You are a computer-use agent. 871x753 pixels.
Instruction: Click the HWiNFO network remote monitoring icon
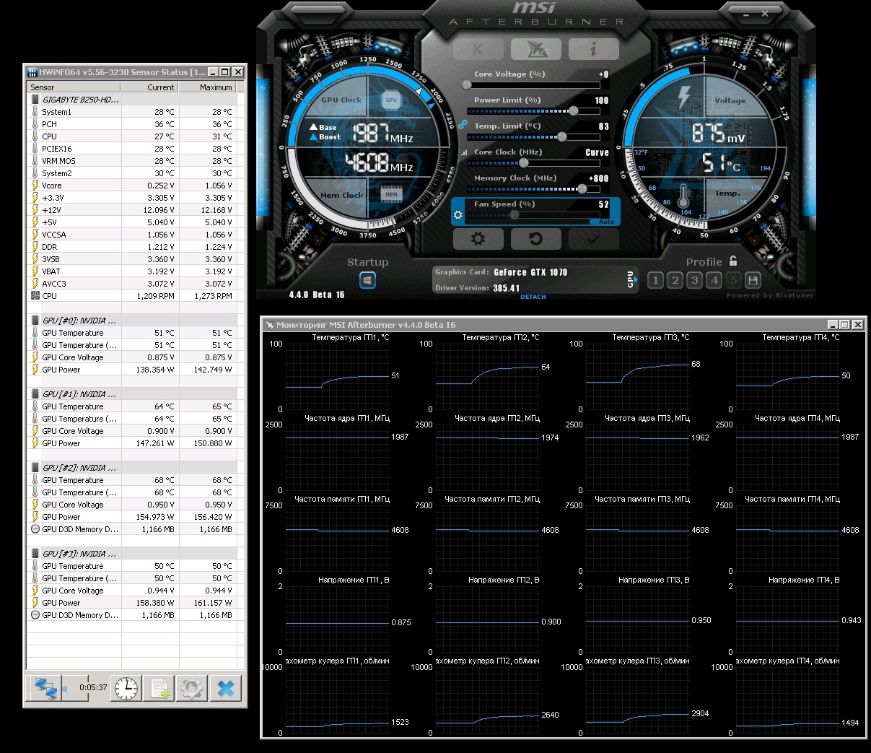(x=45, y=688)
